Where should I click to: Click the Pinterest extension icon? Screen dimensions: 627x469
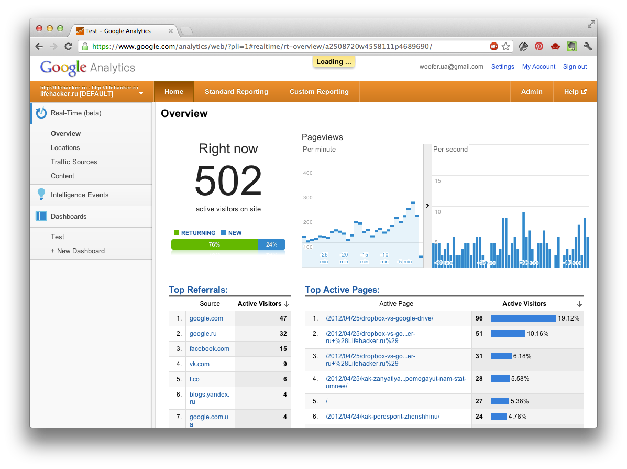(x=539, y=46)
